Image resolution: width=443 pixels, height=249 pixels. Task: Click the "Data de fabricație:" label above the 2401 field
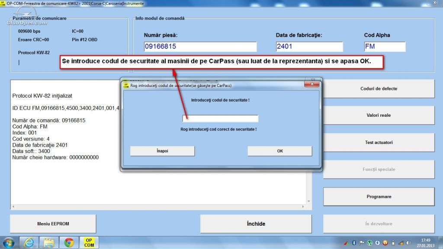click(x=299, y=35)
